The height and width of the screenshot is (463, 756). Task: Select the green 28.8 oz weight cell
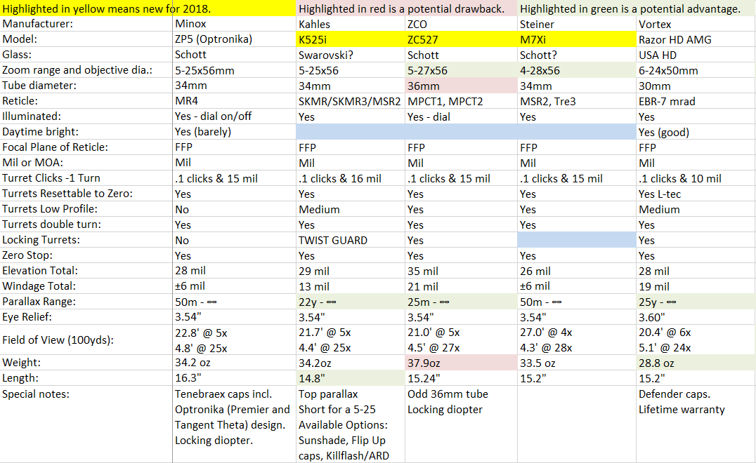(x=695, y=363)
